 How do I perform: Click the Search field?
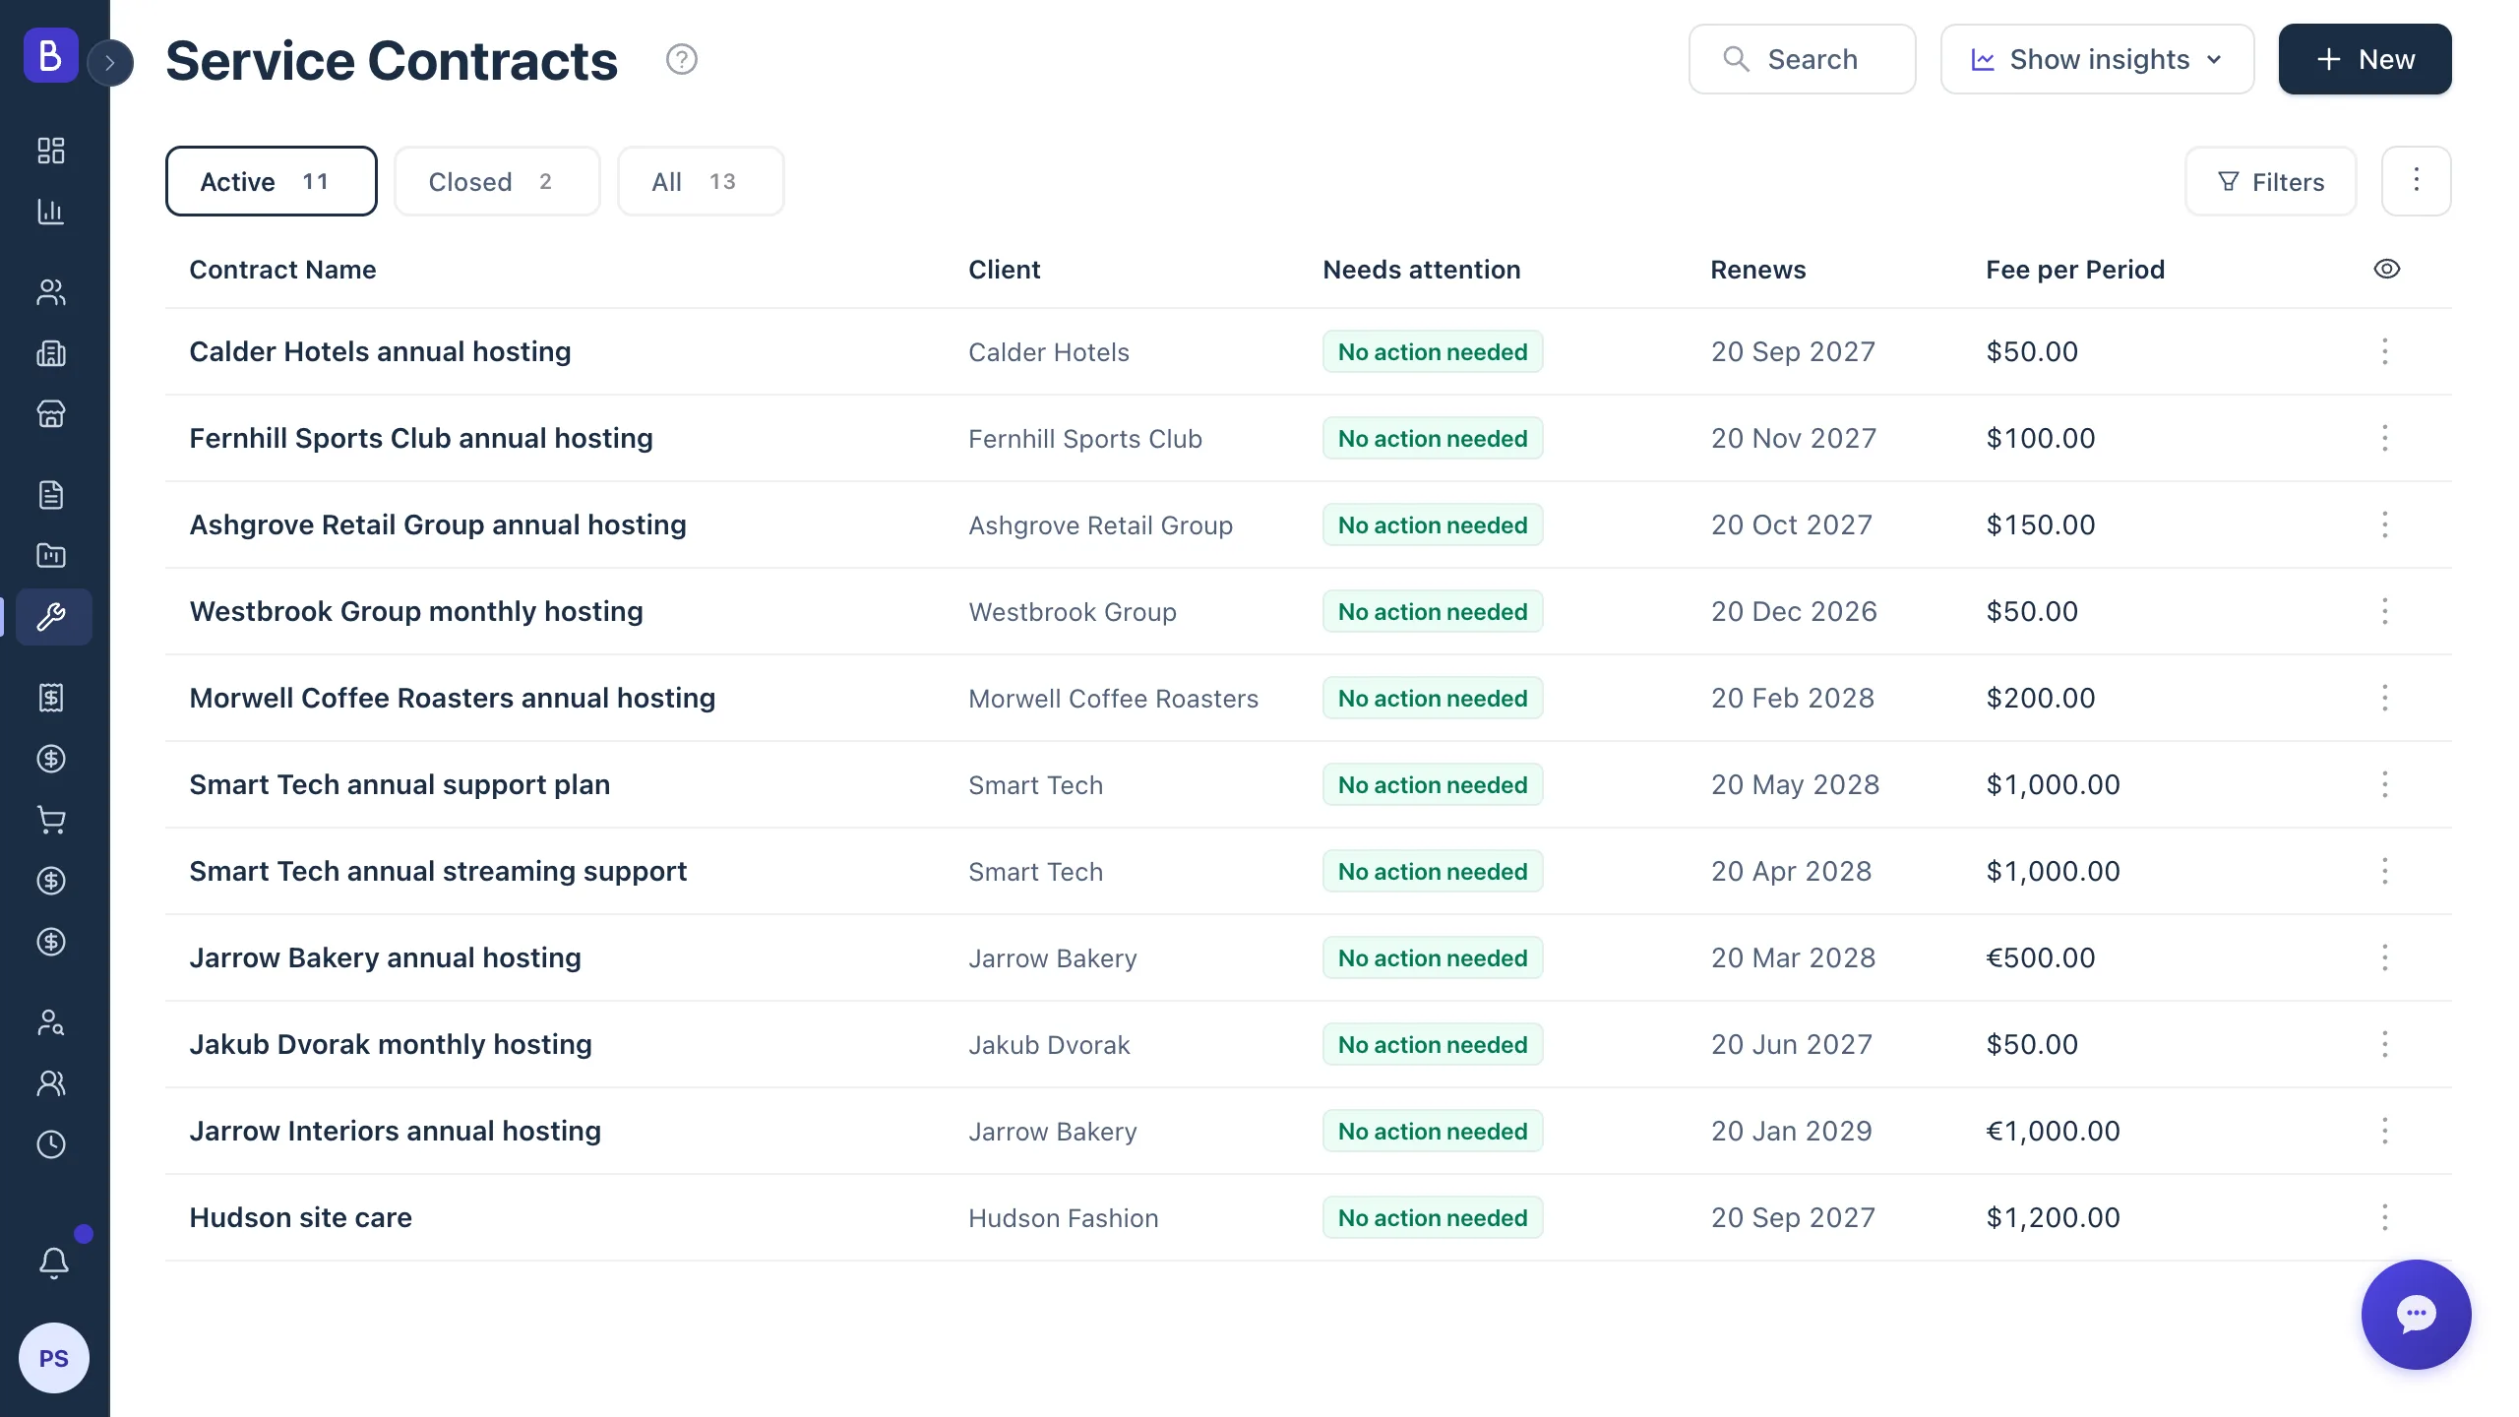pyautogui.click(x=1802, y=59)
